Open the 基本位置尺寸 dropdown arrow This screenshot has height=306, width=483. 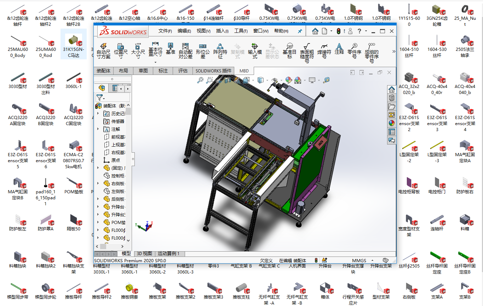click(155, 63)
